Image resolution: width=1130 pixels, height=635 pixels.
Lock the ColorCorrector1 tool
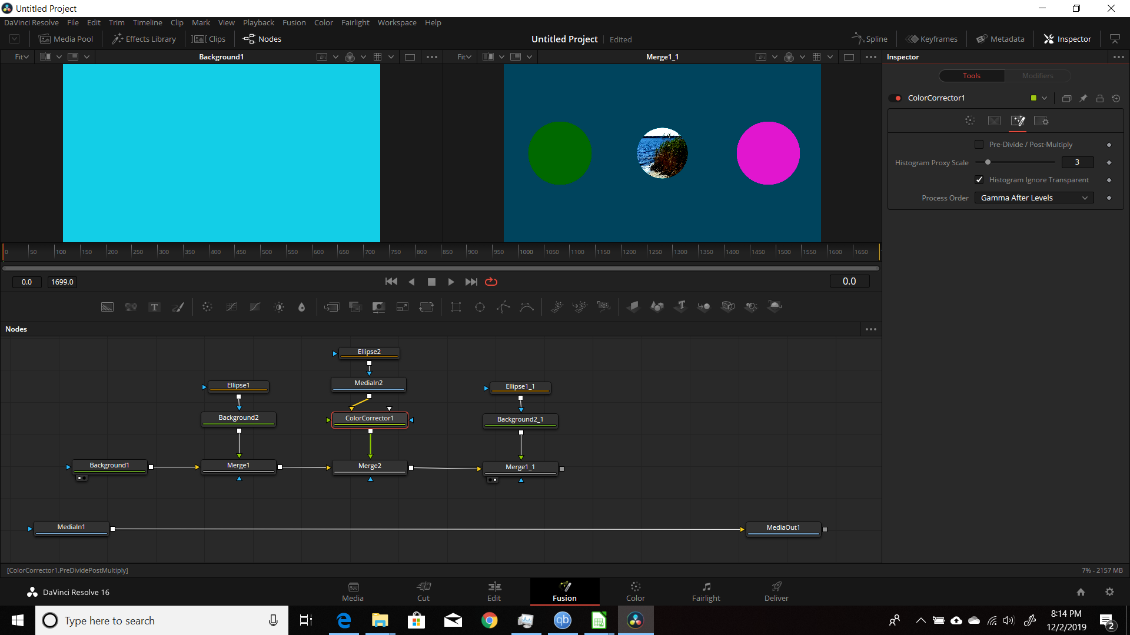pyautogui.click(x=1099, y=98)
